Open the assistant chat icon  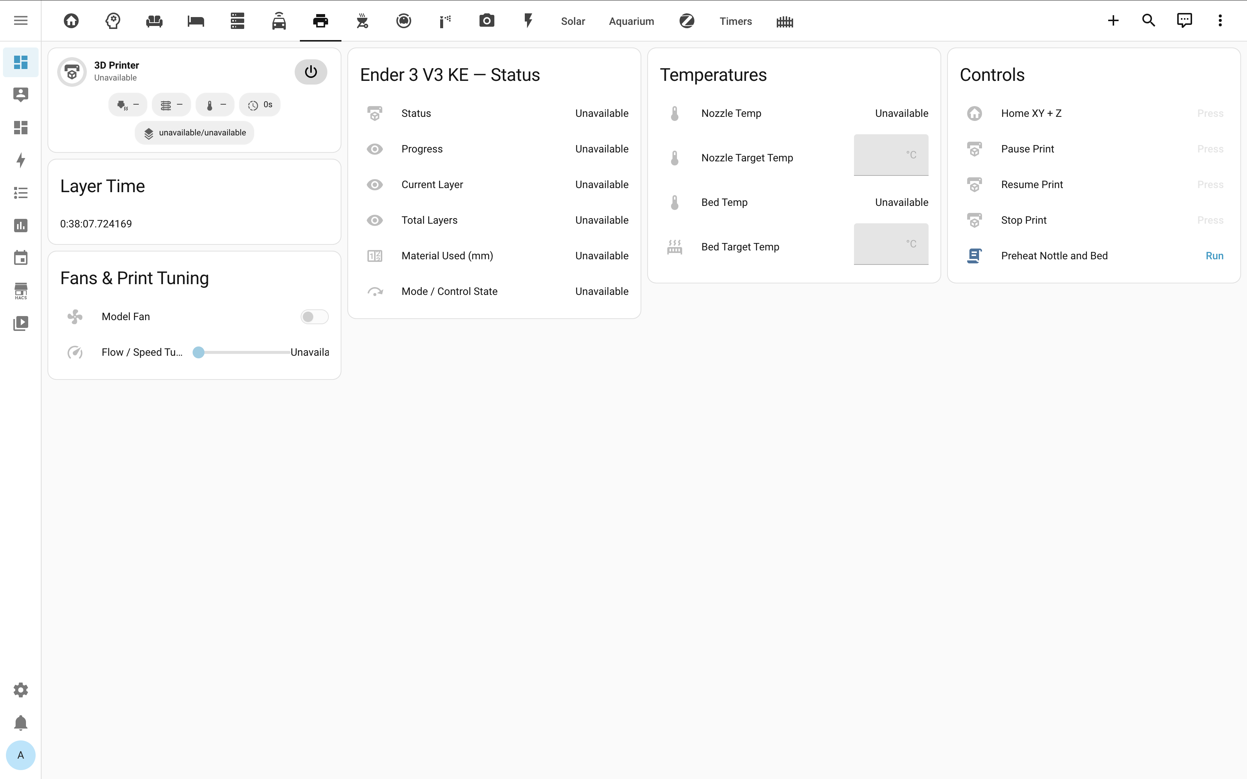pyautogui.click(x=1184, y=21)
